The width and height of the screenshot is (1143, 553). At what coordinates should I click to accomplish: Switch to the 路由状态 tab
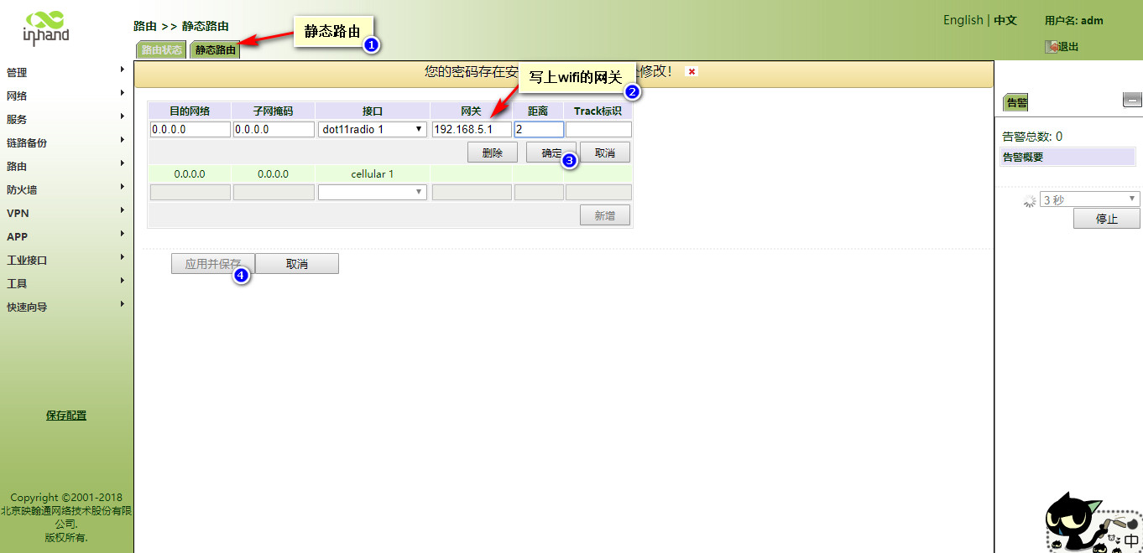(161, 50)
